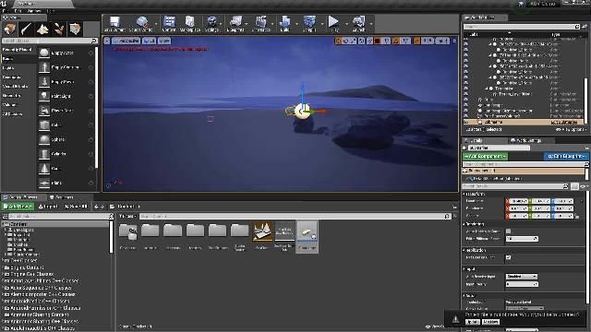Select the Geometry Editing mode icon

(x=75, y=29)
